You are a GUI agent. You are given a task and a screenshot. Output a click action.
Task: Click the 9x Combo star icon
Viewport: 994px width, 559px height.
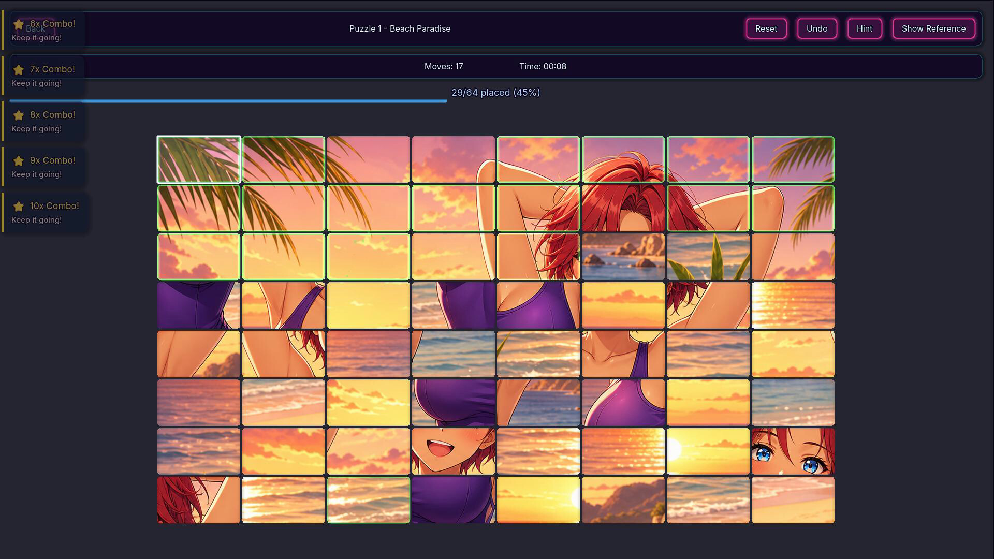(x=19, y=161)
